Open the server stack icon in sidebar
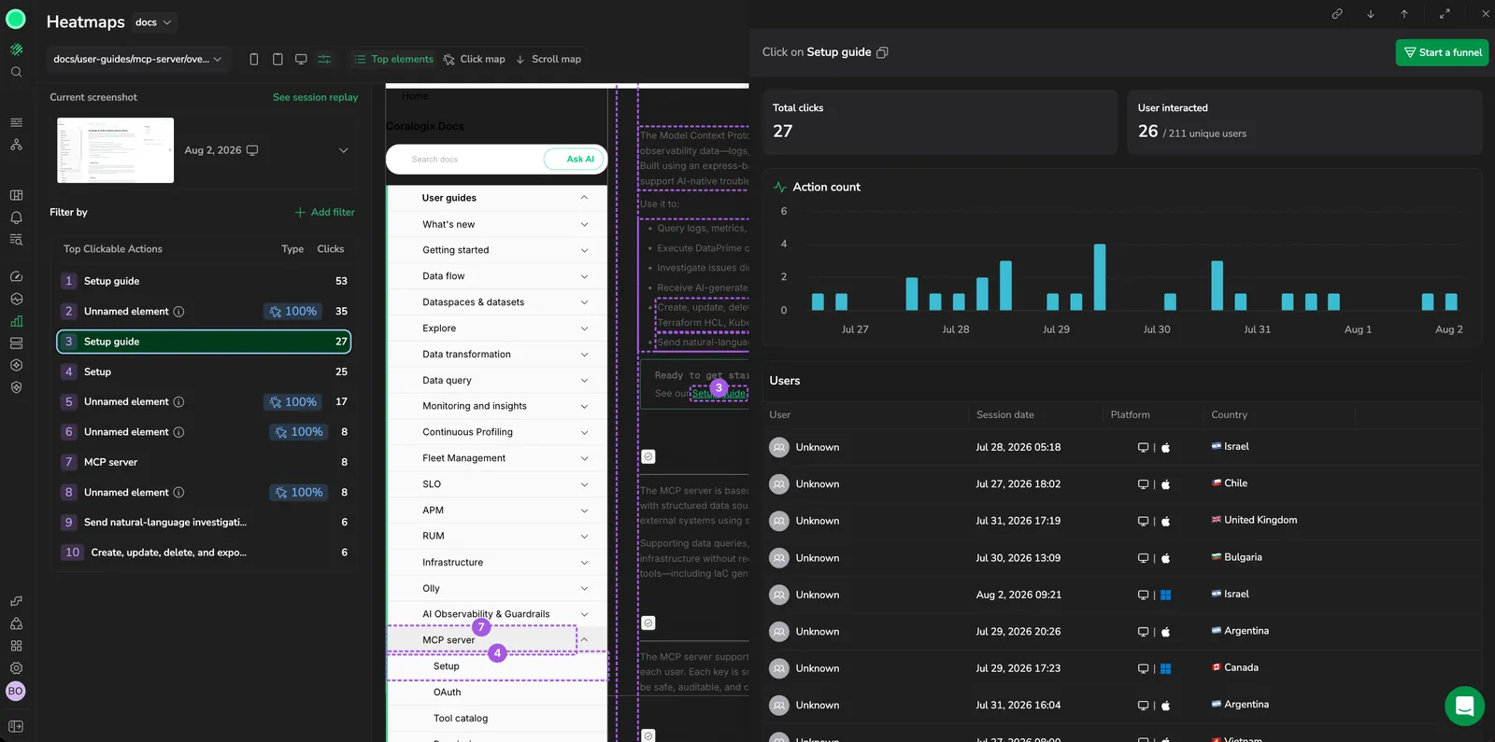The image size is (1495, 742). pyautogui.click(x=16, y=343)
